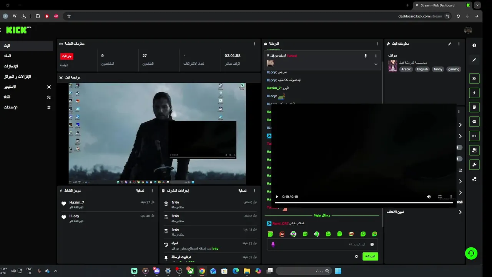The height and width of the screenshot is (277, 492).
Task: Play the overlay video
Action: pyautogui.click(x=277, y=197)
